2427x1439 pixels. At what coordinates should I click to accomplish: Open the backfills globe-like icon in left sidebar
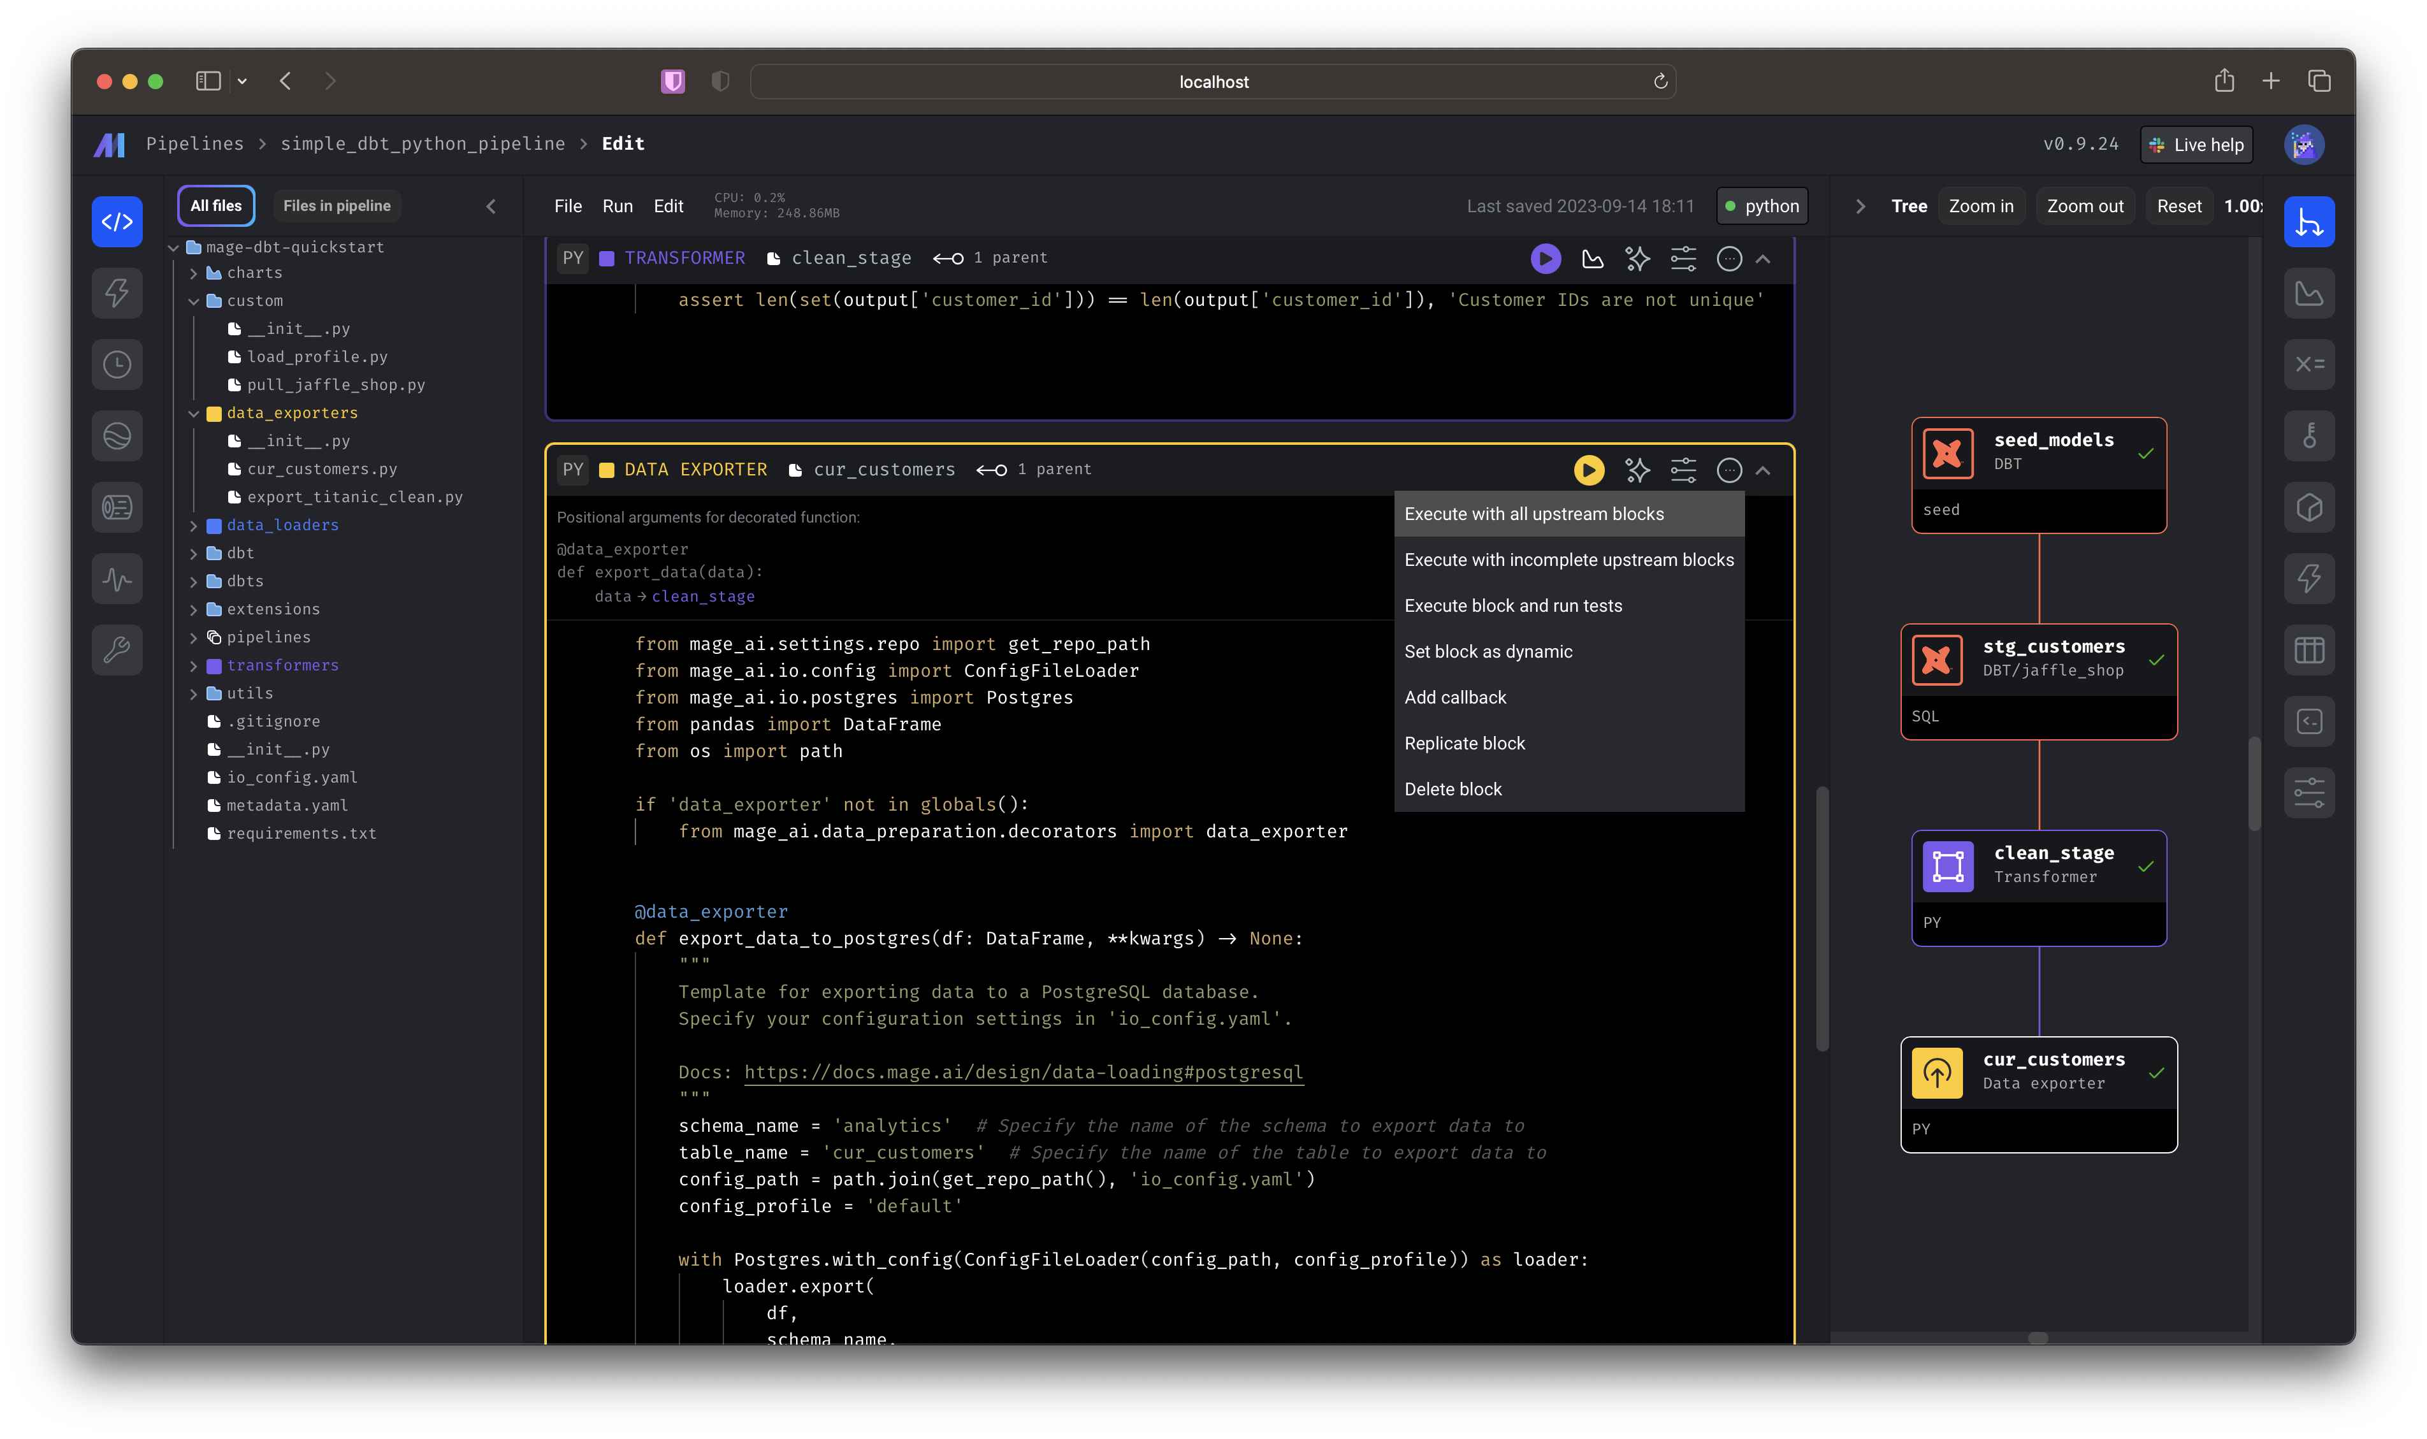point(117,435)
